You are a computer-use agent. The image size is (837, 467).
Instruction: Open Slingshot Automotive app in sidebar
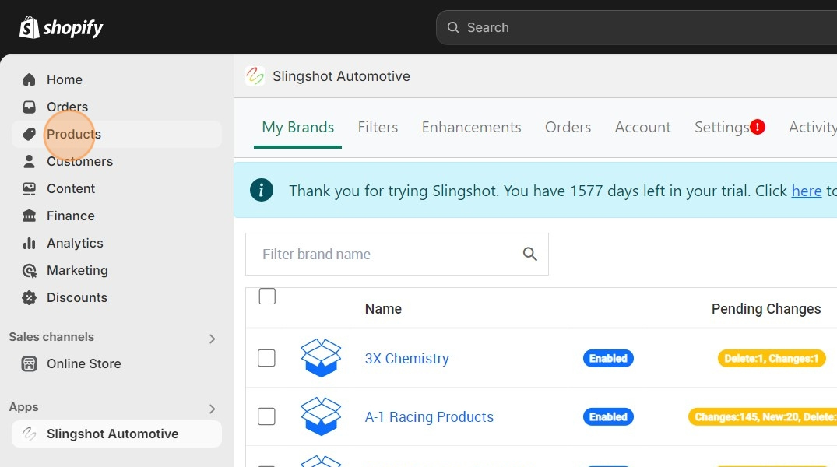(116, 434)
